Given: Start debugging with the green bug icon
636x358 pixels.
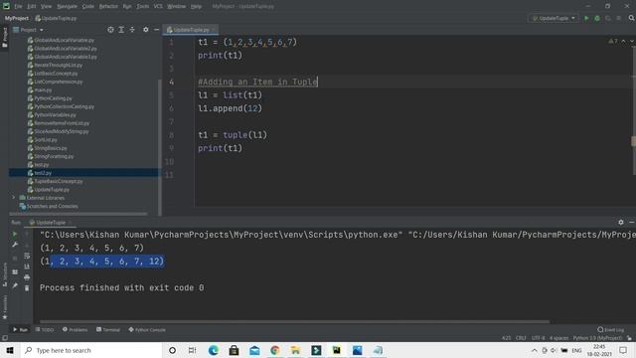Looking at the screenshot, I should (597, 18).
